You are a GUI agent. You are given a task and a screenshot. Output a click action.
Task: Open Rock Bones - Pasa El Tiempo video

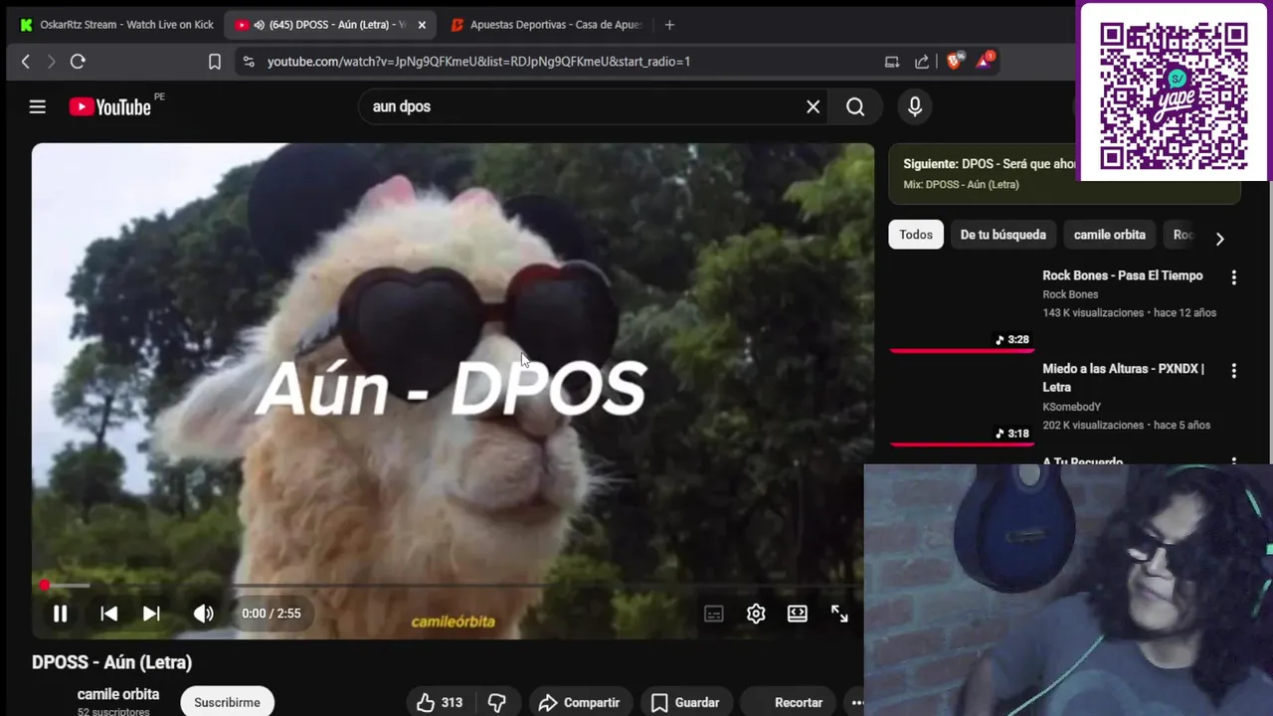click(1123, 275)
